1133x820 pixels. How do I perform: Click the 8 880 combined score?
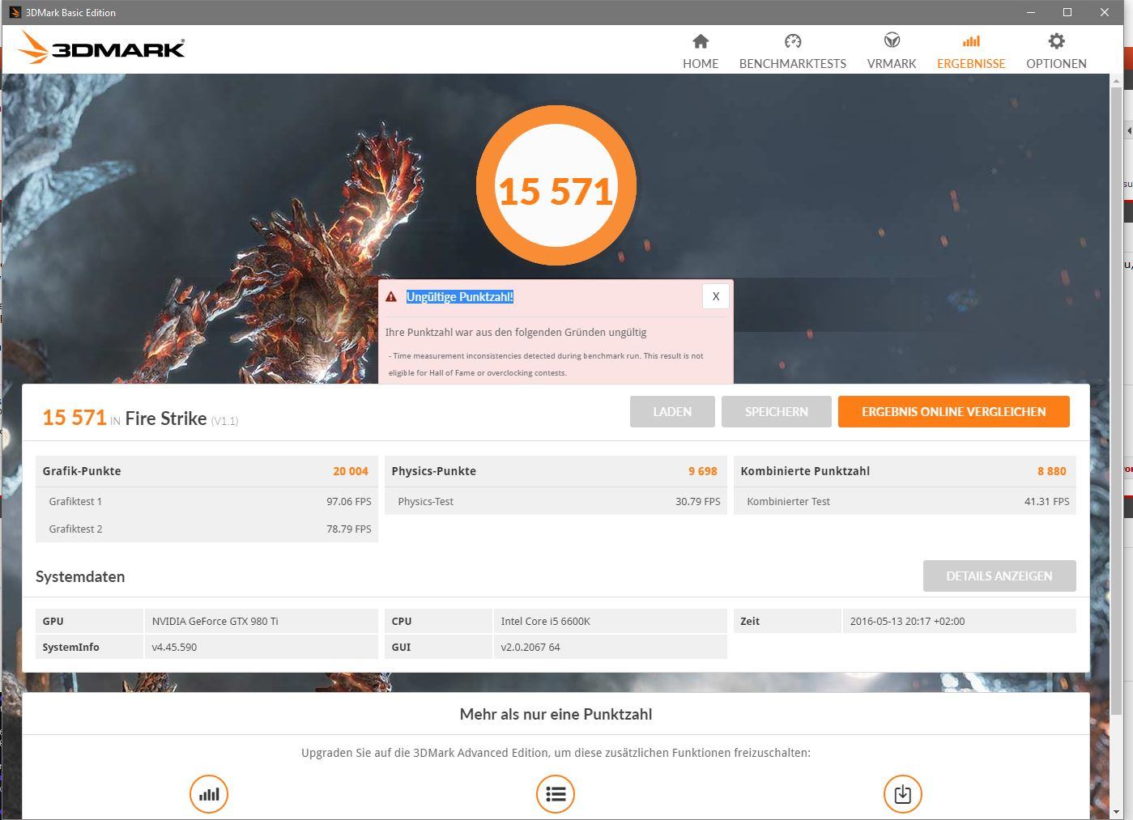click(1052, 471)
